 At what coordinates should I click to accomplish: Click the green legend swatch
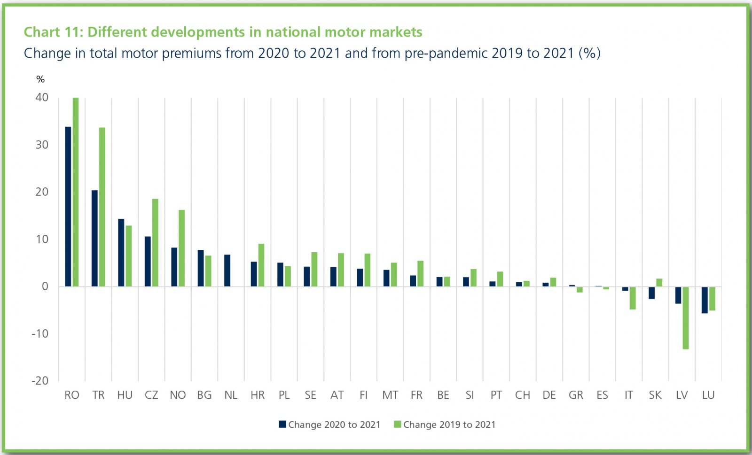point(398,424)
